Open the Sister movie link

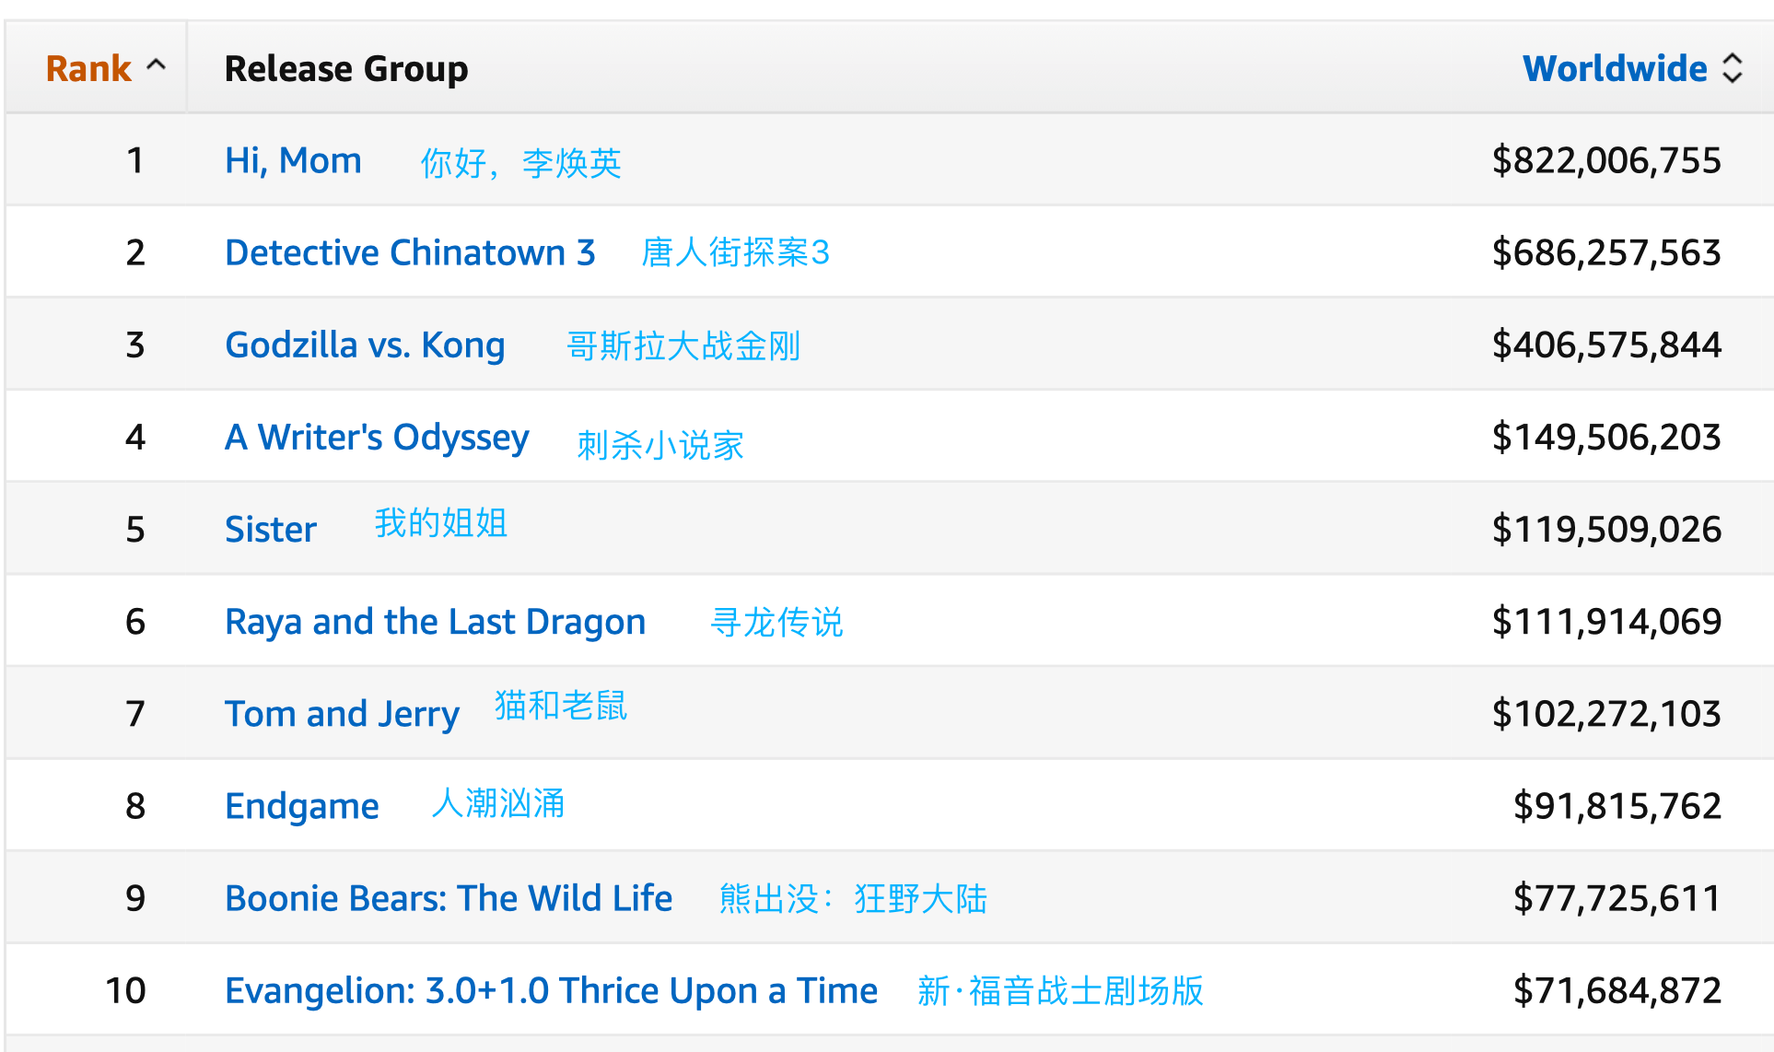click(x=271, y=530)
